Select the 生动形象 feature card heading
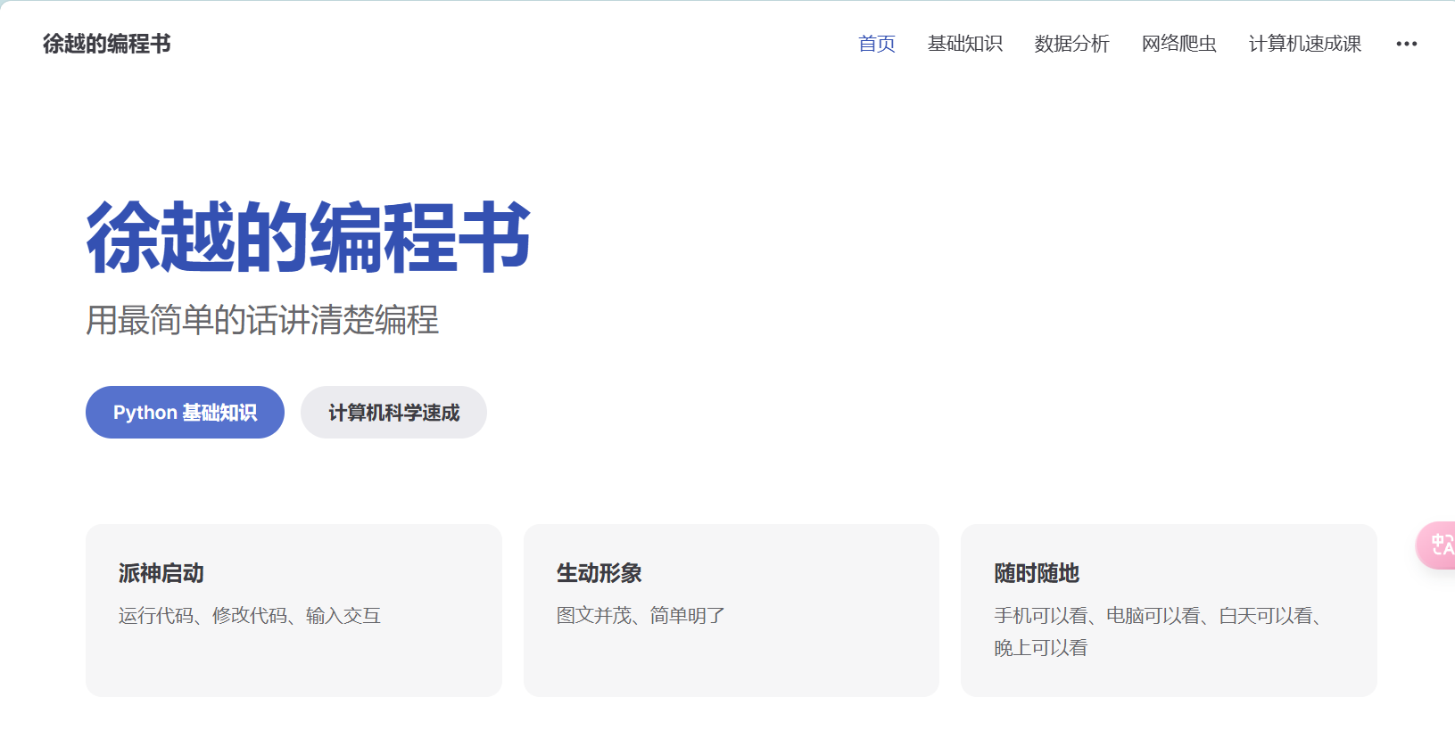 (599, 573)
